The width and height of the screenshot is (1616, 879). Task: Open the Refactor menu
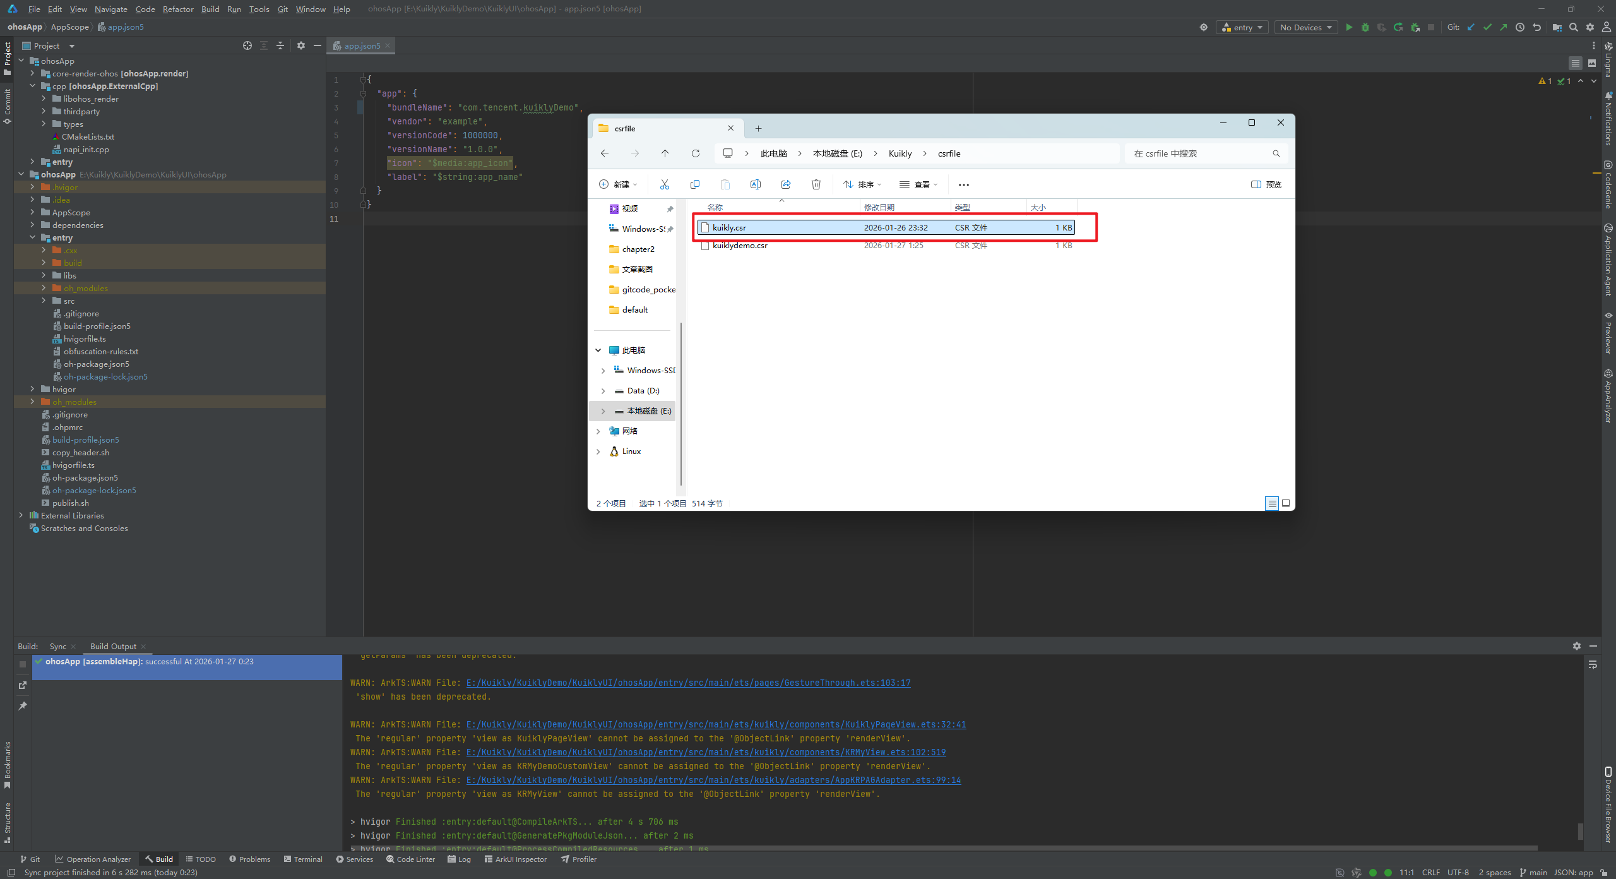tap(177, 9)
